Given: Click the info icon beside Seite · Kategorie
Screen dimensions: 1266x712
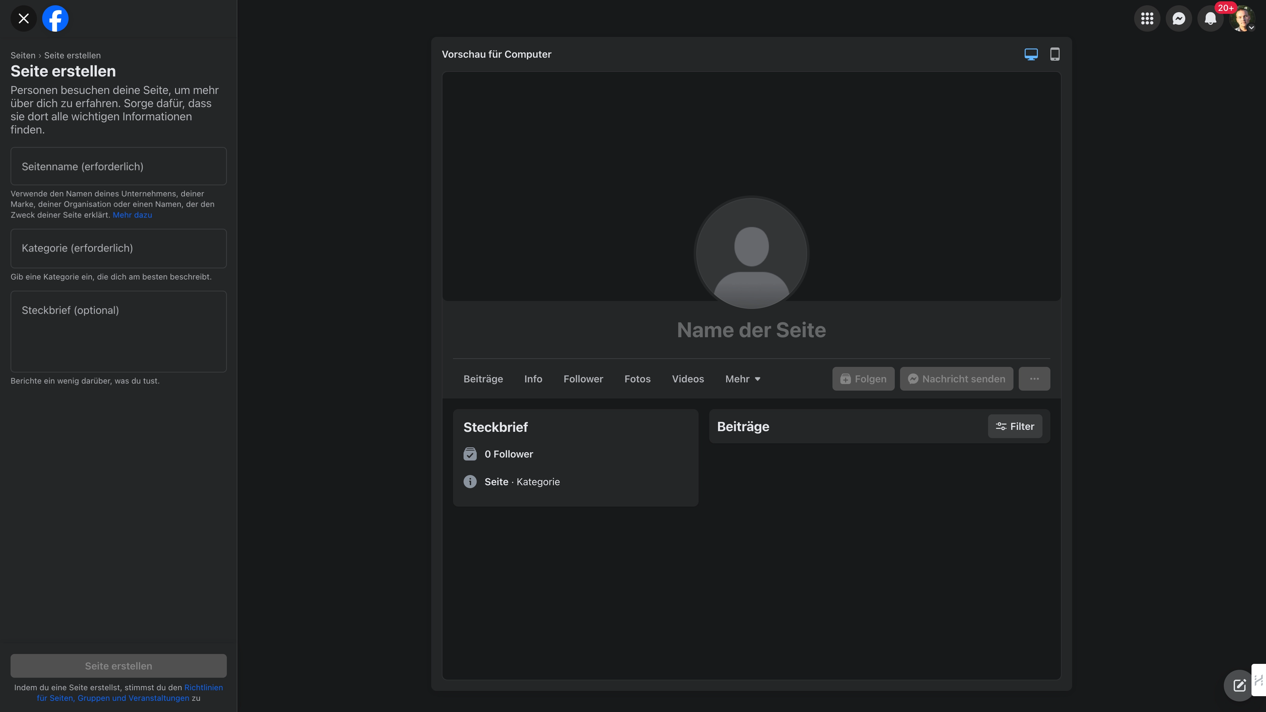Looking at the screenshot, I should (x=470, y=482).
